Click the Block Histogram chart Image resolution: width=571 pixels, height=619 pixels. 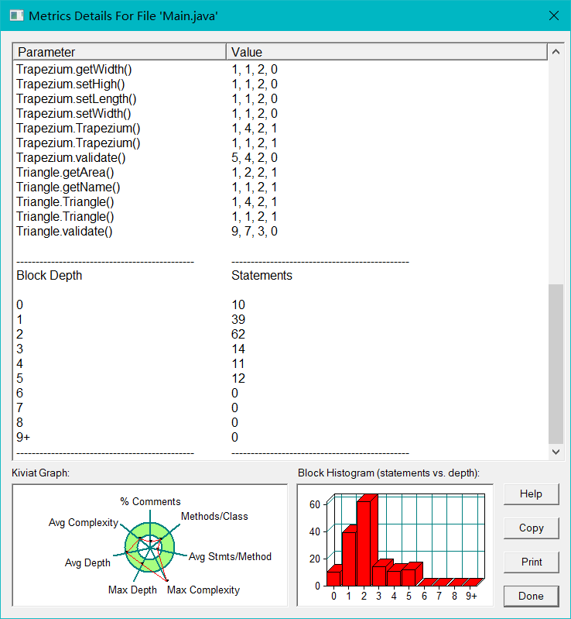tap(395, 545)
